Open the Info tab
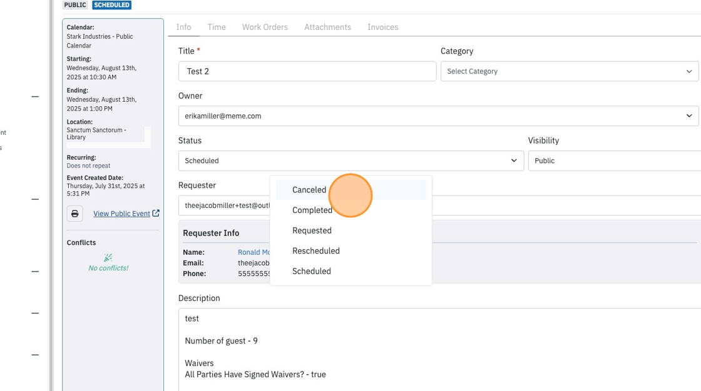The image size is (701, 391). 184,27
